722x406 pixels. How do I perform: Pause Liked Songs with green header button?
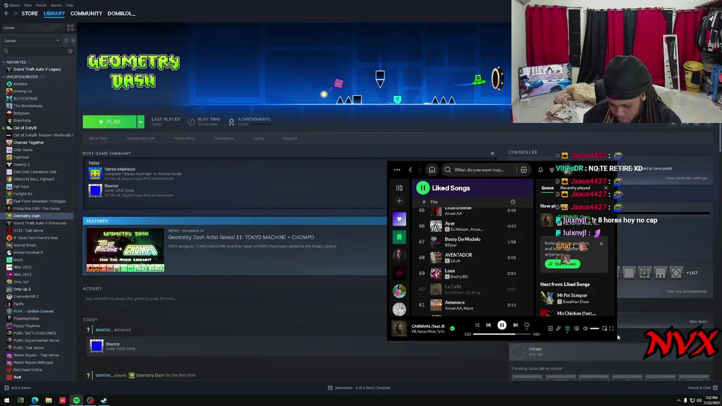pyautogui.click(x=422, y=188)
